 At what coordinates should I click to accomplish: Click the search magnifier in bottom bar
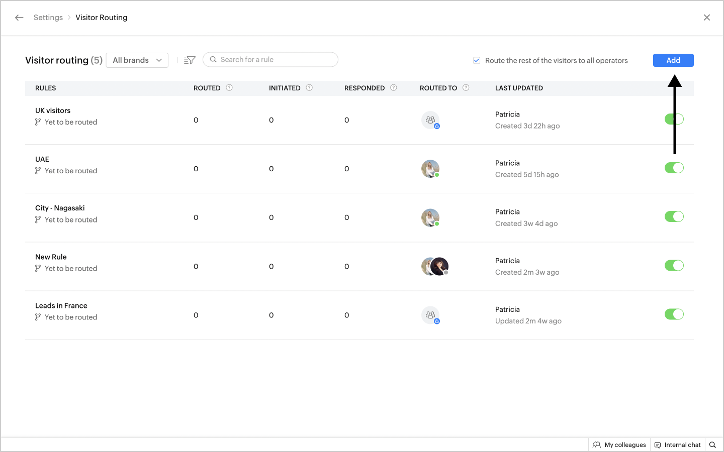(x=712, y=445)
